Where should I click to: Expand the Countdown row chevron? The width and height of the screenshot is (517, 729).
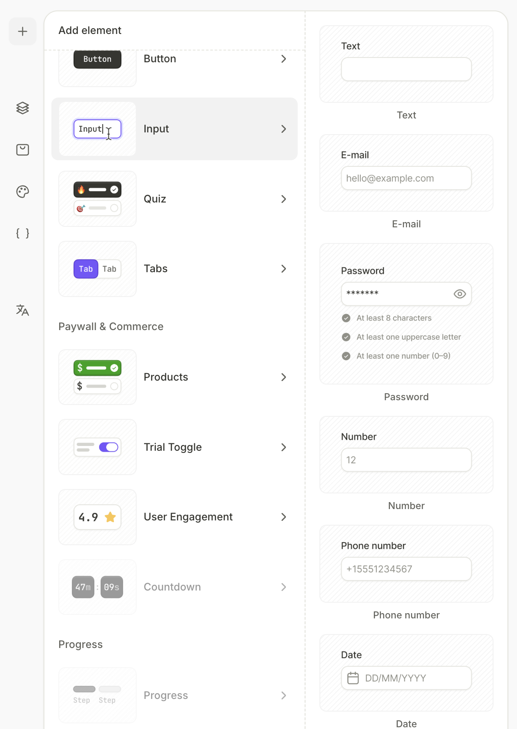pos(284,587)
